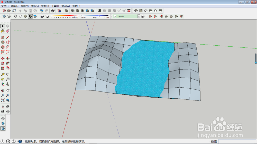Open the 编辑(E) menu
Viewport: 257px width, 144px height.
tap(15, 6)
